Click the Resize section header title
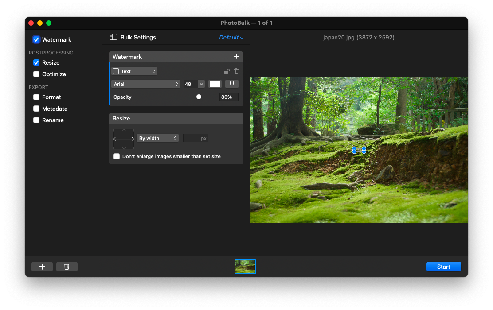Image resolution: width=493 pixels, height=310 pixels. pos(121,118)
